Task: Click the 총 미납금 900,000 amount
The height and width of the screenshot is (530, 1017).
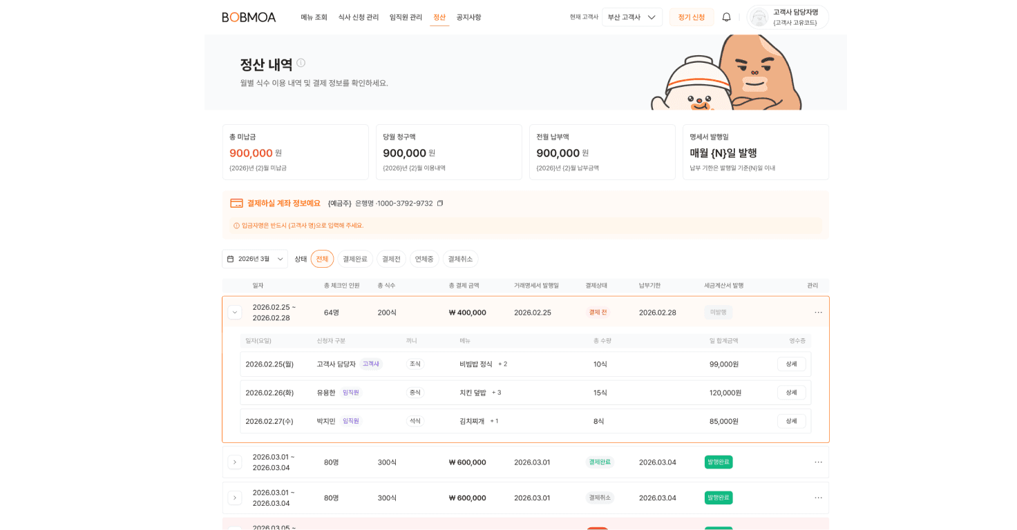Action: point(251,153)
